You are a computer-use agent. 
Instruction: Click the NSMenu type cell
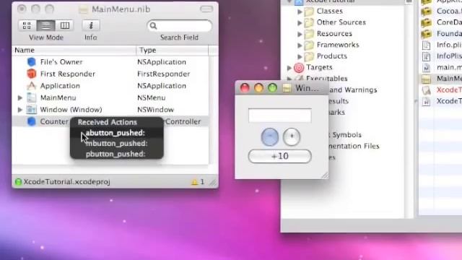click(151, 97)
